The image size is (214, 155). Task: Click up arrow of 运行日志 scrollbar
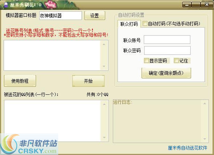(205, 103)
